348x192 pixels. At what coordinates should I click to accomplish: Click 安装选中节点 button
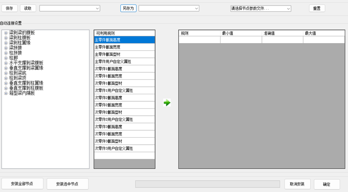pos(68,184)
